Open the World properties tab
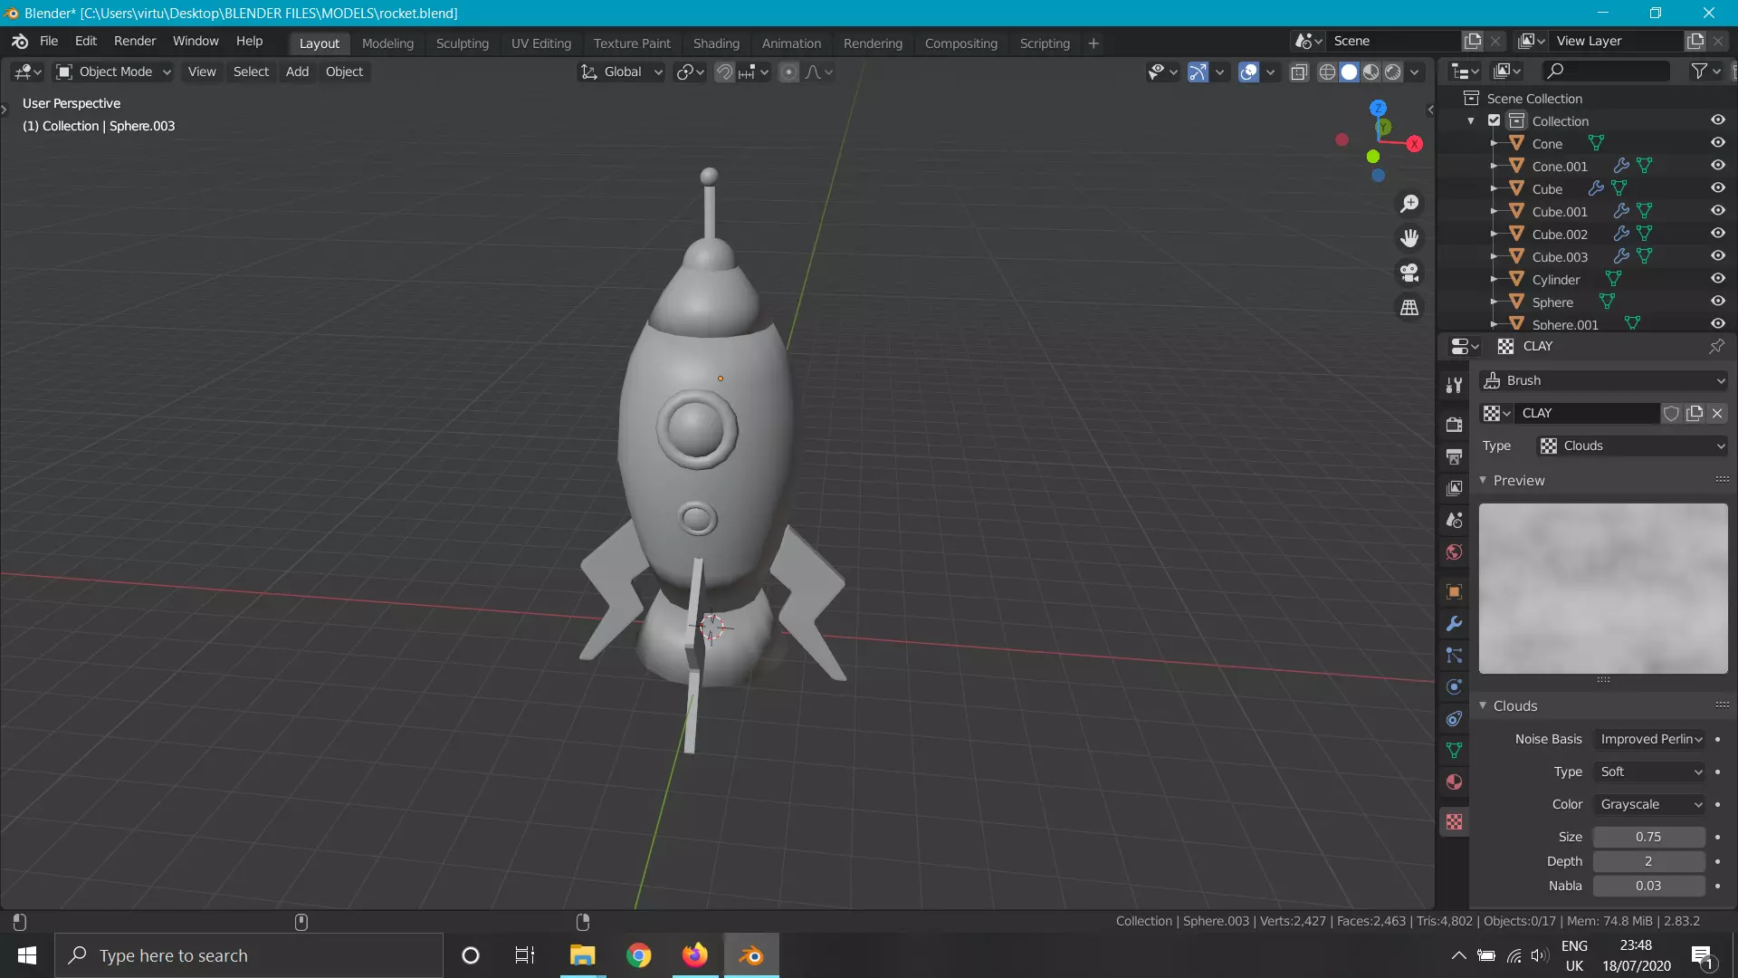This screenshot has width=1738, height=978. [1454, 552]
